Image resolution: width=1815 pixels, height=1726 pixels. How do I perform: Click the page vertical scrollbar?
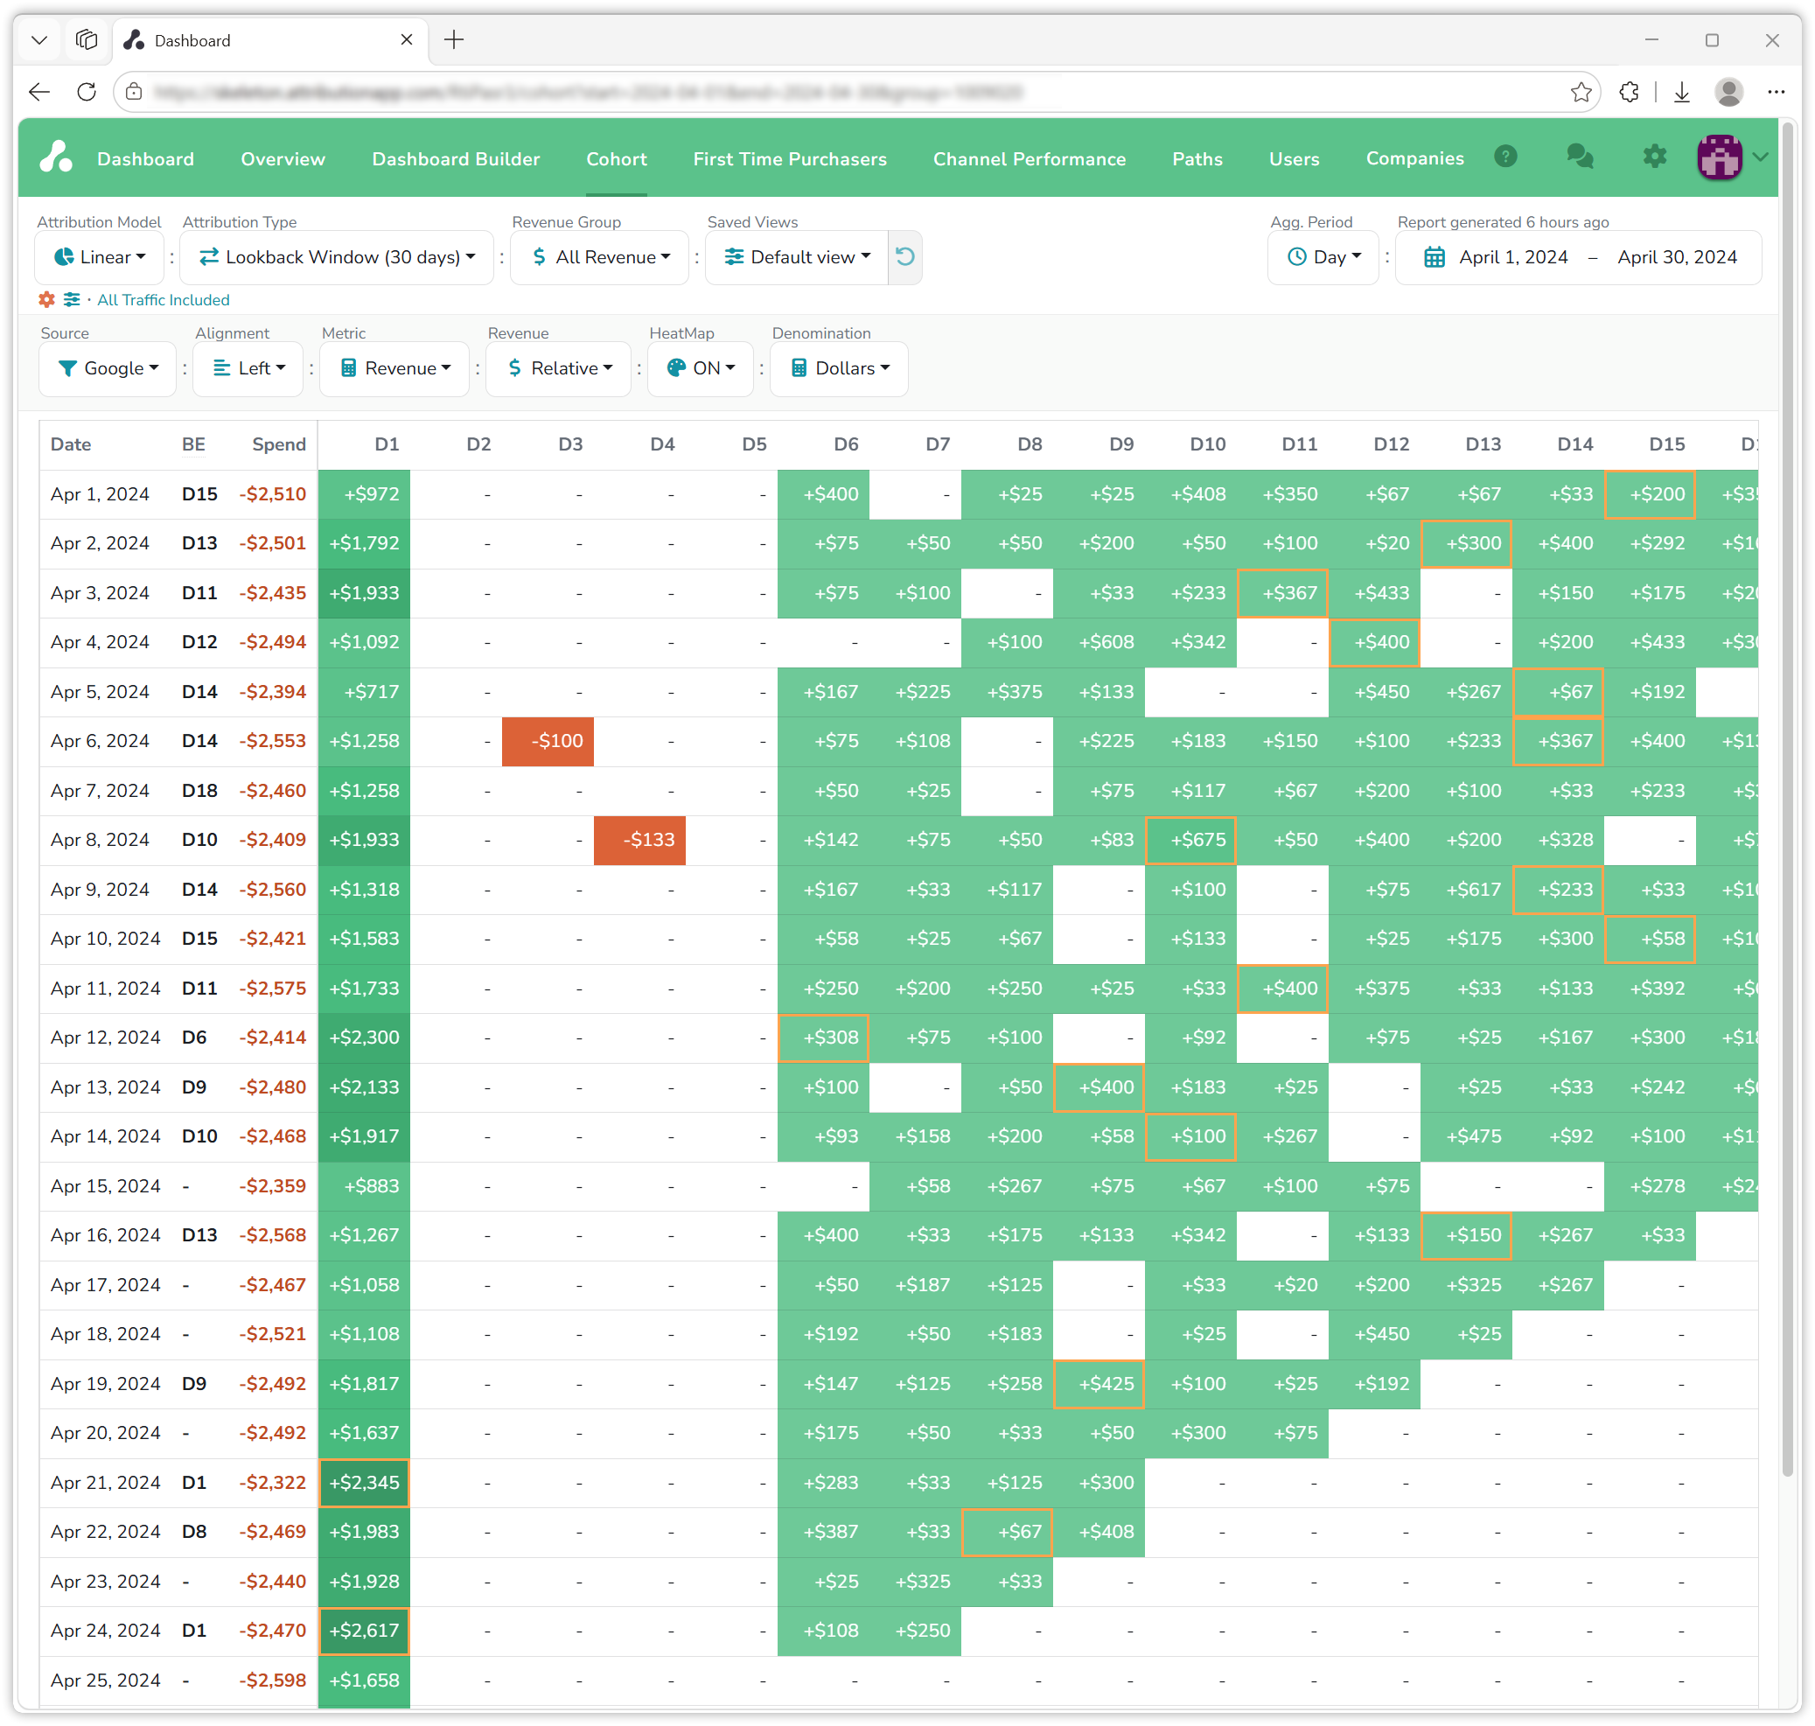click(x=1786, y=799)
